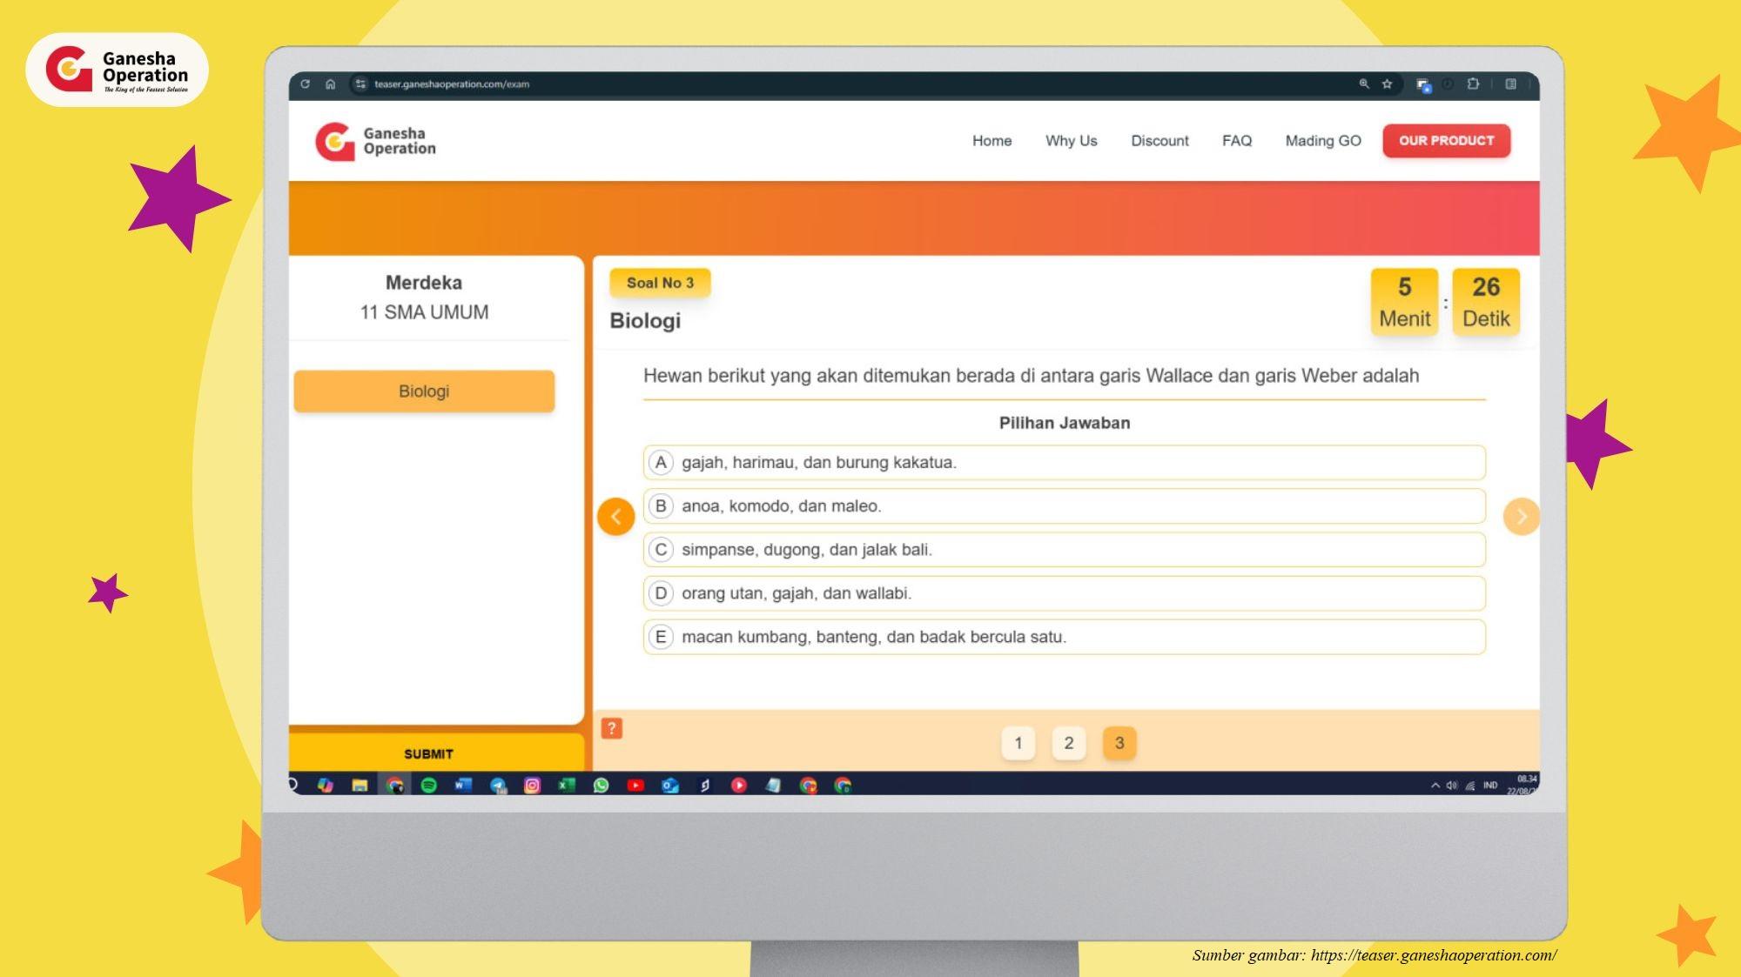
Task: Select answer E macan kumbang, banteng
Action: pyautogui.click(x=1063, y=637)
